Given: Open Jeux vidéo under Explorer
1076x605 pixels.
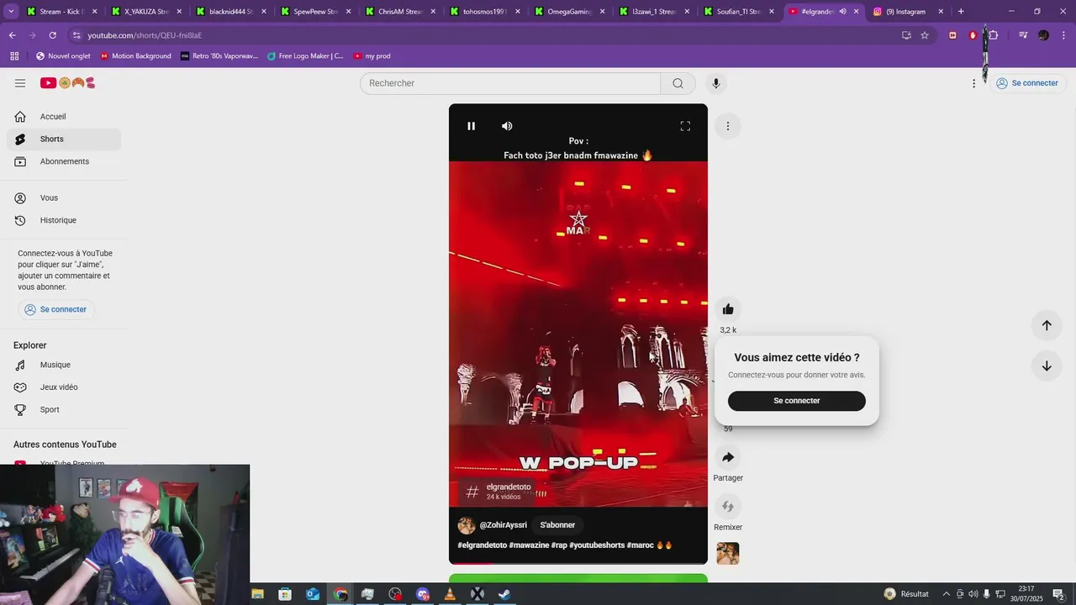Looking at the screenshot, I should coord(64,387).
